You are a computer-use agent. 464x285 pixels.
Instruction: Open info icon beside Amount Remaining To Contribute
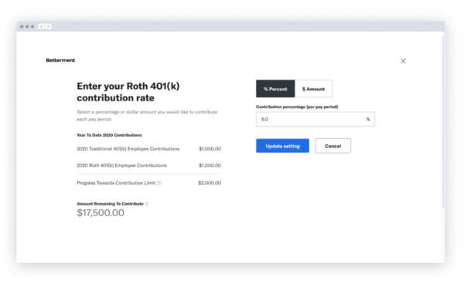coord(147,204)
